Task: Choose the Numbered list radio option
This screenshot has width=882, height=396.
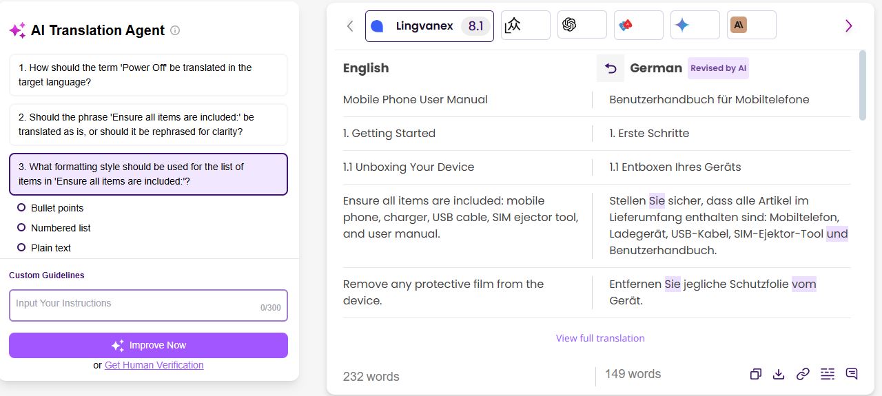Action: (21, 228)
